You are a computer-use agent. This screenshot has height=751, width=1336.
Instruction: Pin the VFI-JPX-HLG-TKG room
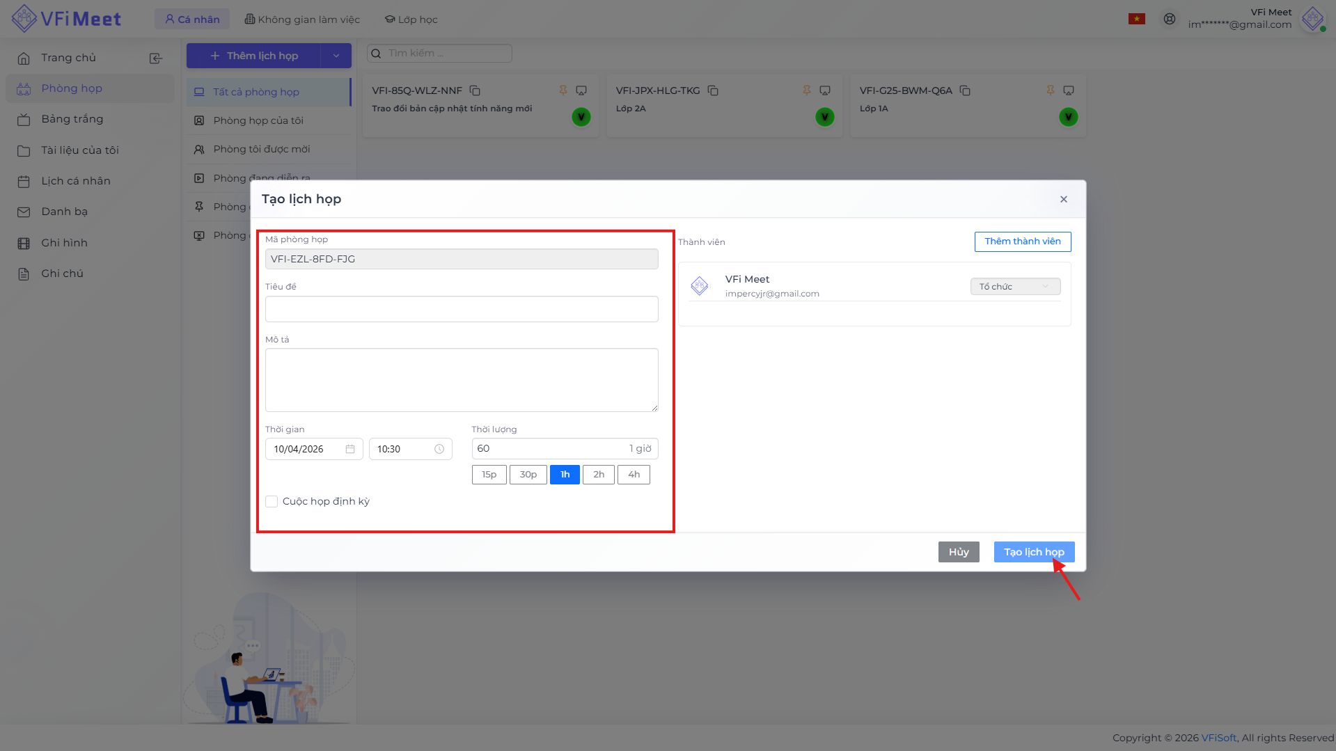point(806,90)
